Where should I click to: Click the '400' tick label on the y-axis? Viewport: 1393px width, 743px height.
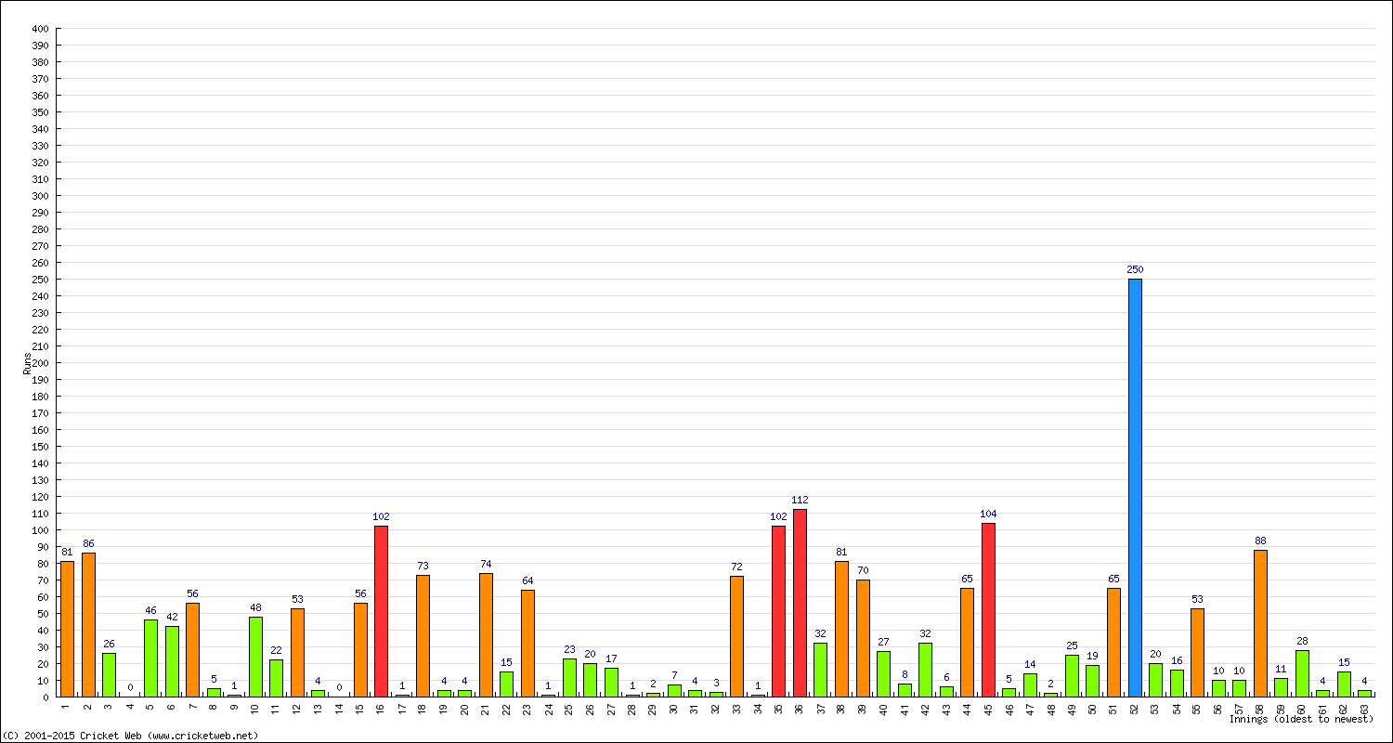tap(40, 29)
